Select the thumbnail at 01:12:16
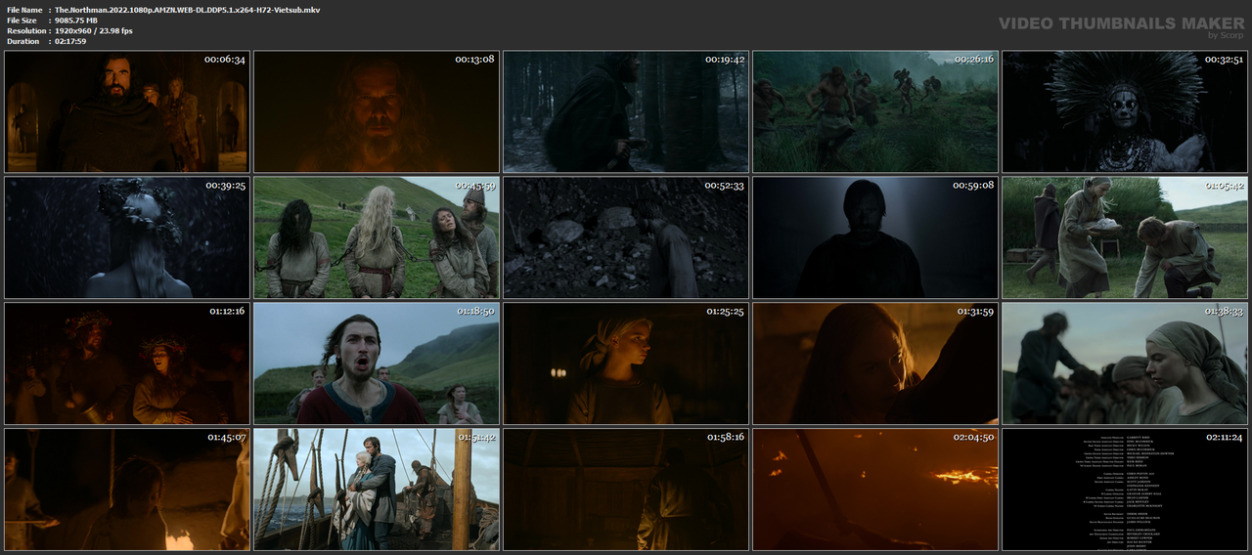 point(127,363)
